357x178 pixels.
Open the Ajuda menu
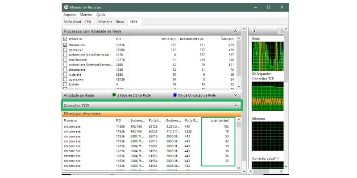click(101, 15)
